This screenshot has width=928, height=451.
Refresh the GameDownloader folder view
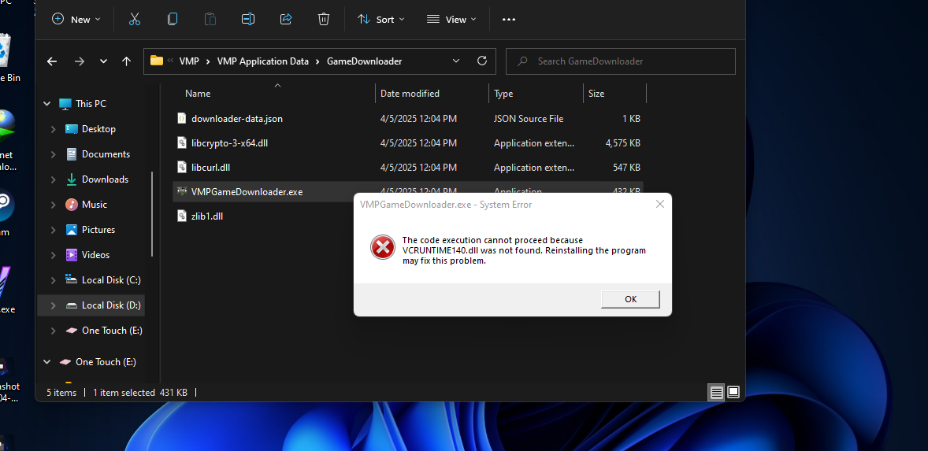point(482,61)
